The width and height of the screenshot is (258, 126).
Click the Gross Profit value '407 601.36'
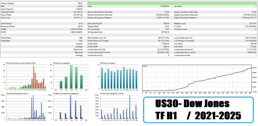(78, 15)
